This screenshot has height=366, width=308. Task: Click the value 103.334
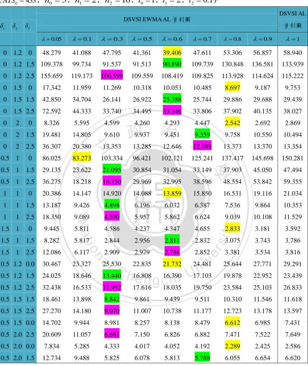pos(112,158)
